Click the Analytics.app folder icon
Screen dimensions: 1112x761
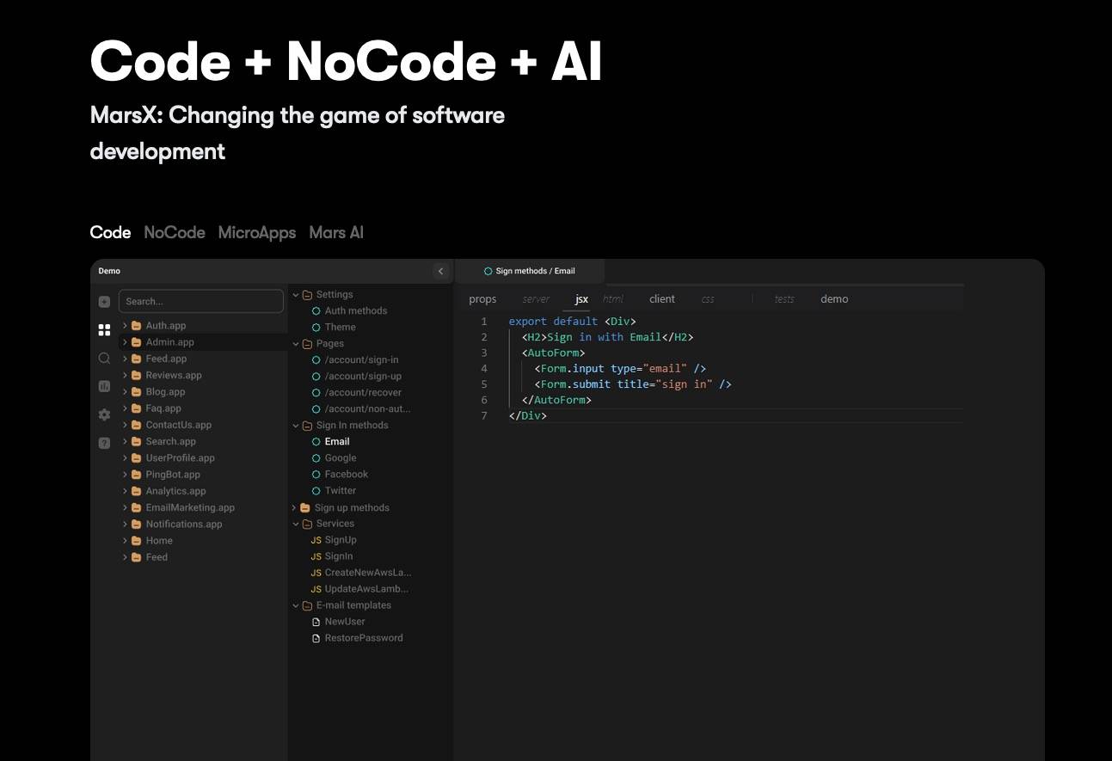click(136, 491)
